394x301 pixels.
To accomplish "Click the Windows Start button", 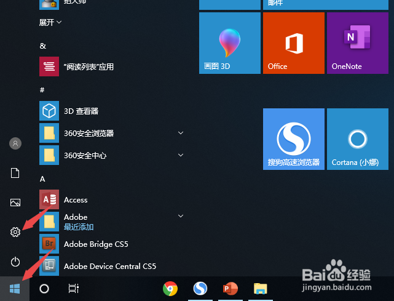I will coord(15,289).
